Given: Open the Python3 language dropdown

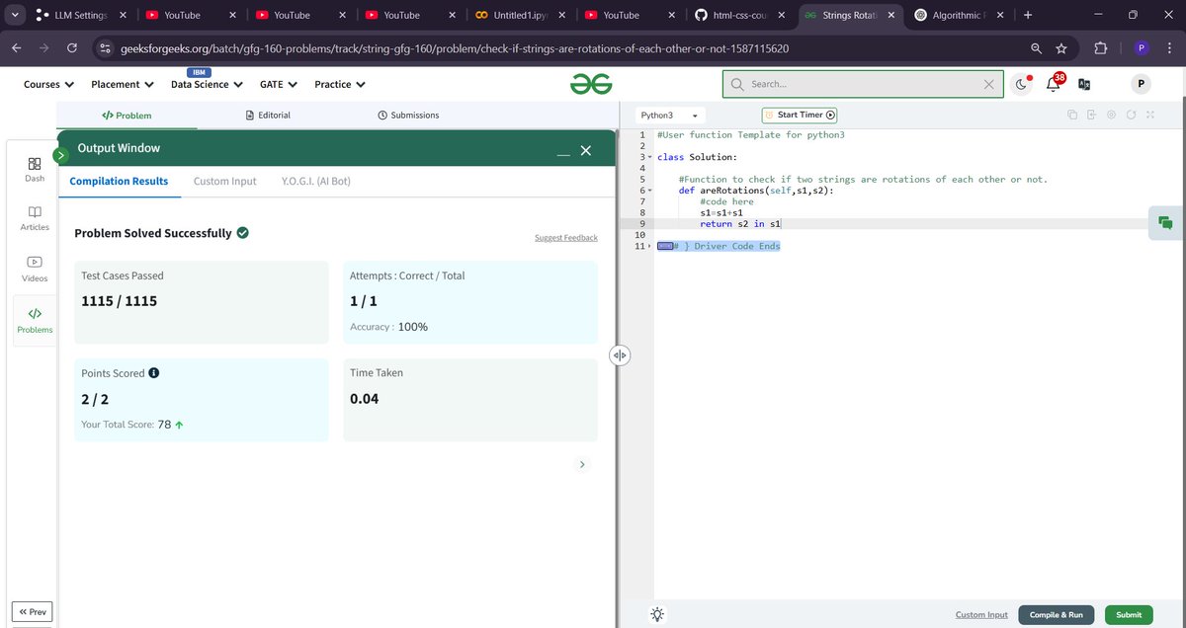Looking at the screenshot, I should [x=670, y=116].
